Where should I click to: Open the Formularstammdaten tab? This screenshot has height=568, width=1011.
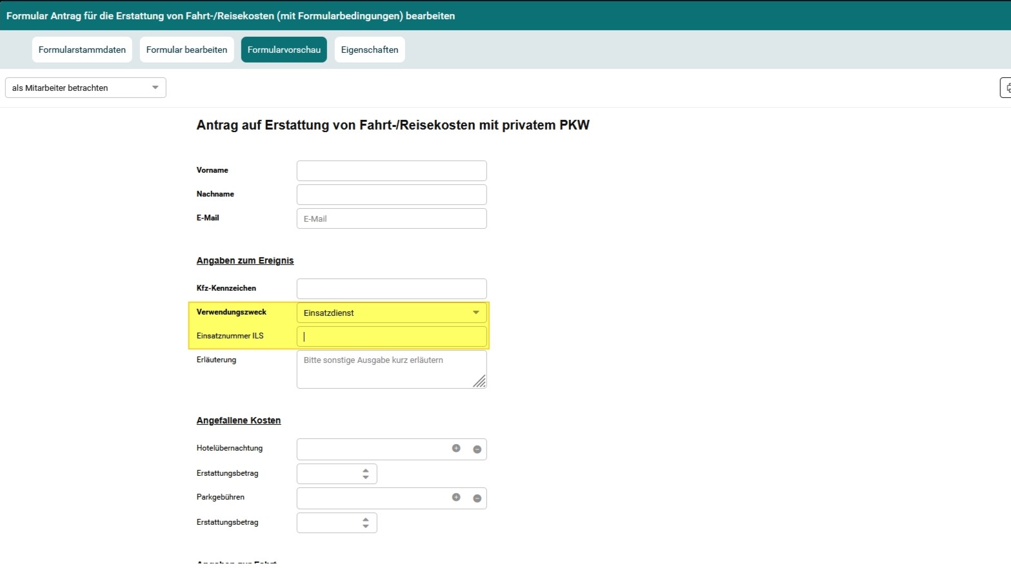tap(82, 50)
